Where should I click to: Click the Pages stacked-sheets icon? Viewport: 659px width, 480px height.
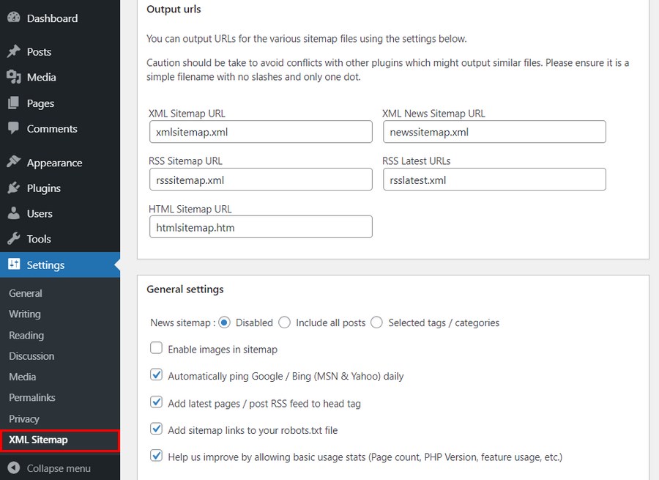pyautogui.click(x=13, y=103)
